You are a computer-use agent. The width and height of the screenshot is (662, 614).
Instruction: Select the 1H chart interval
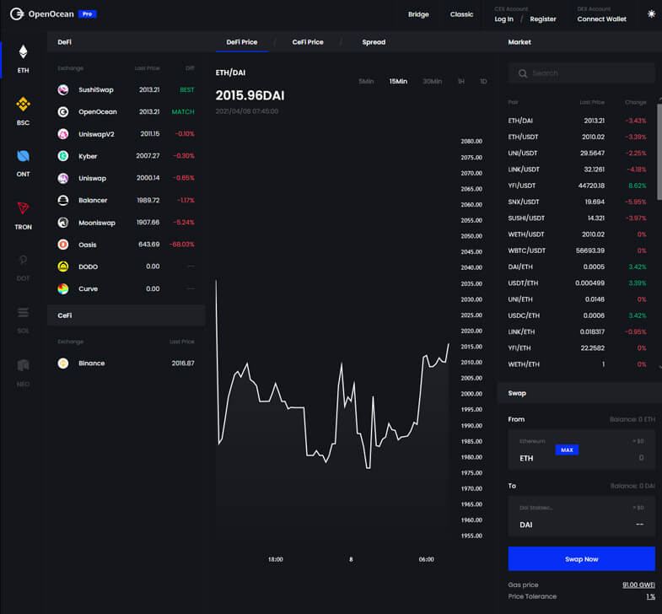461,82
